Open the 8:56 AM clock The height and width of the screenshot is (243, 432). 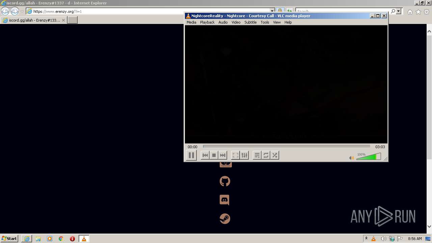[415, 239]
